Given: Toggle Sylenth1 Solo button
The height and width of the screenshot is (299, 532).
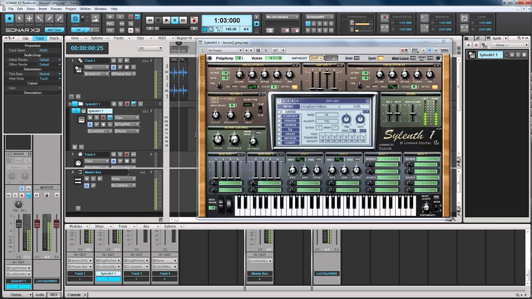Looking at the screenshot, I should (x=357, y=58).
